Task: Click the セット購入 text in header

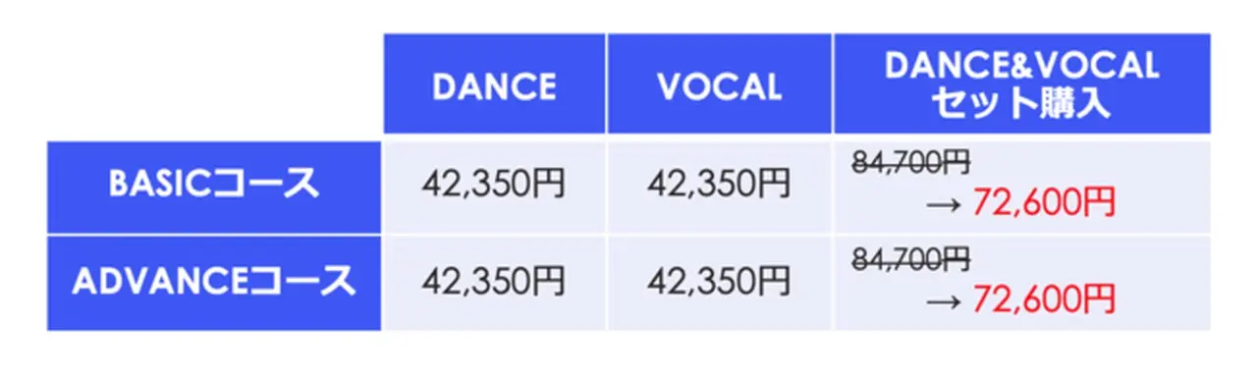Action: point(1021,104)
